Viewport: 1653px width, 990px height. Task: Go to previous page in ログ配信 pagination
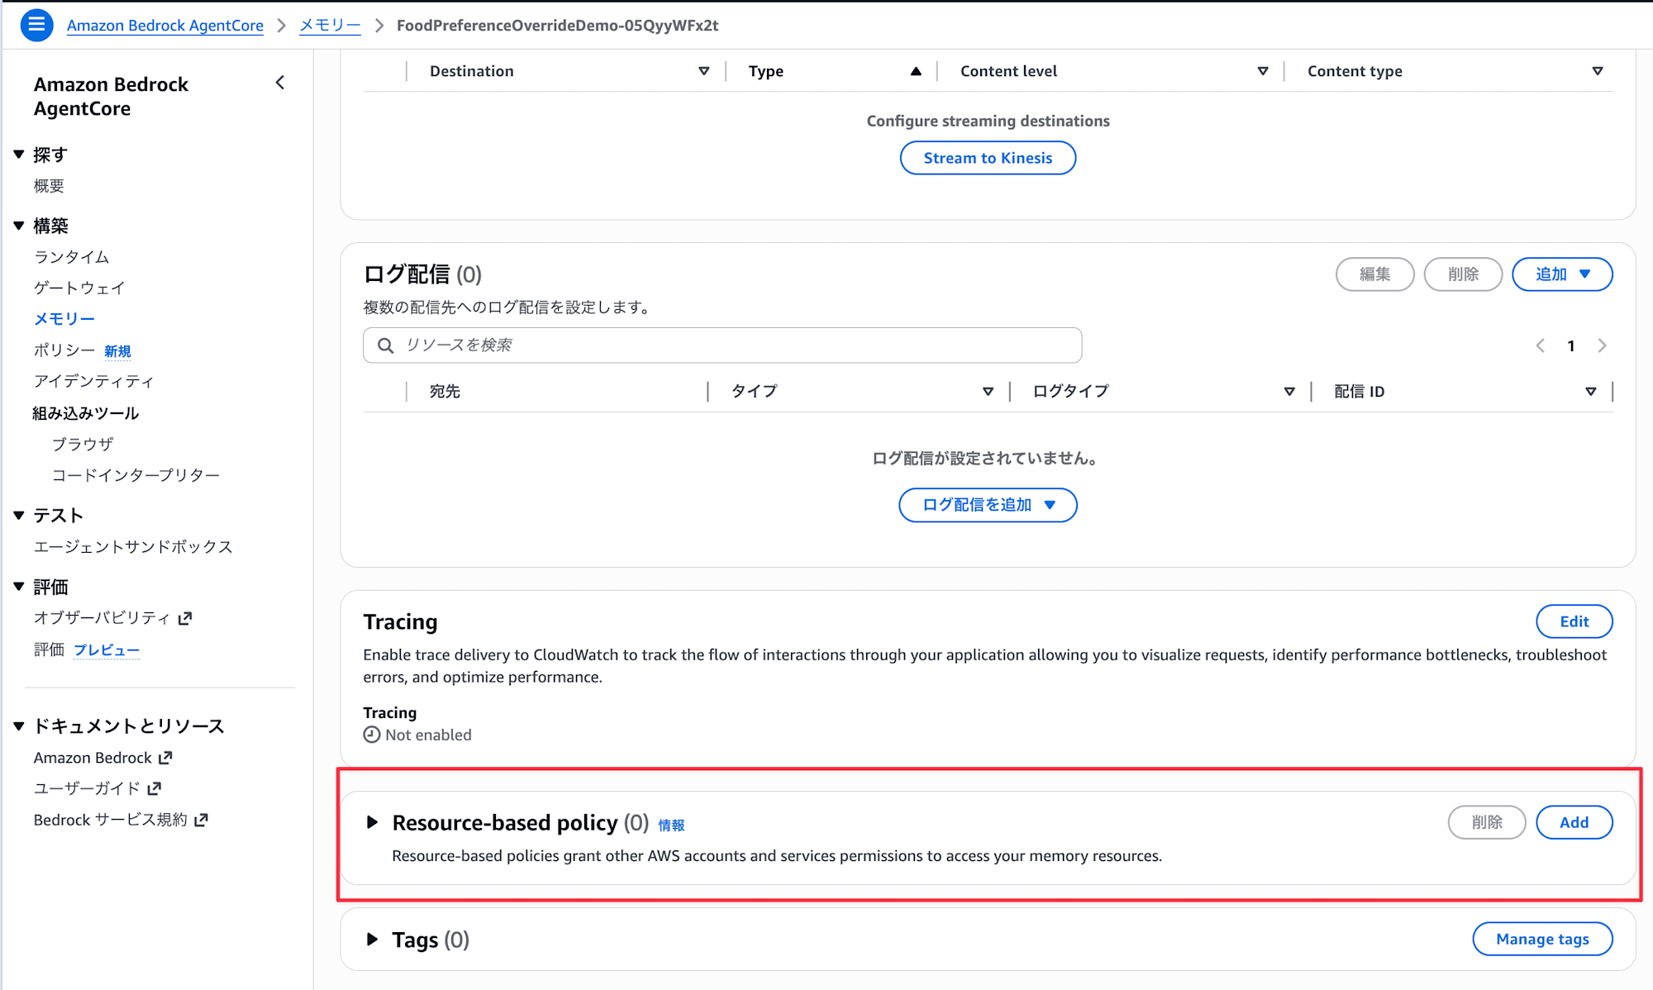1541,346
